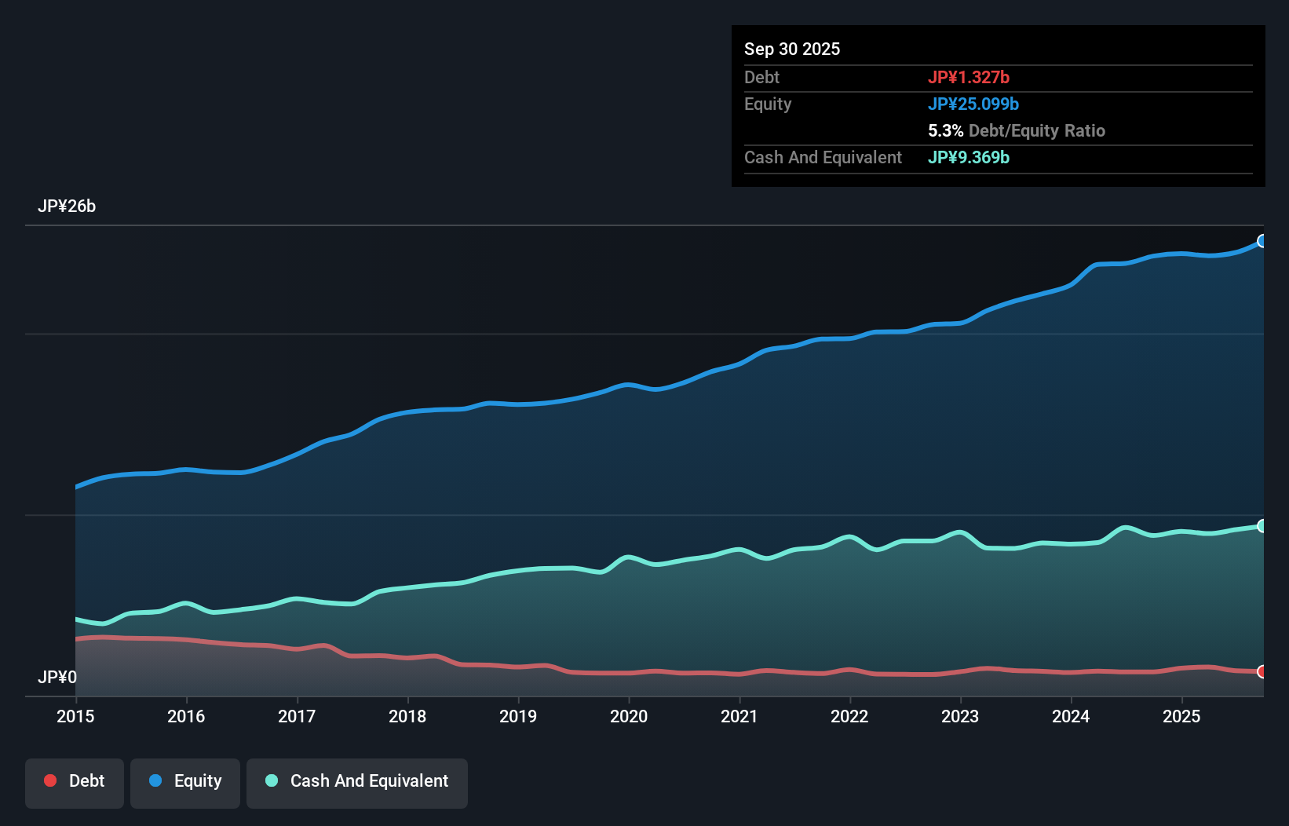Click the JP¥26b axis label

68,206
